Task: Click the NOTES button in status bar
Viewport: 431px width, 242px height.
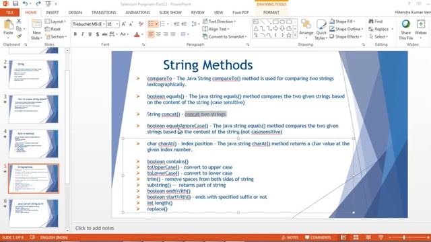Action: pyautogui.click(x=290, y=237)
